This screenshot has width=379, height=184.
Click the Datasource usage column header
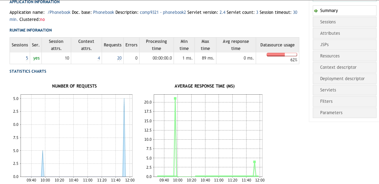(x=277, y=45)
